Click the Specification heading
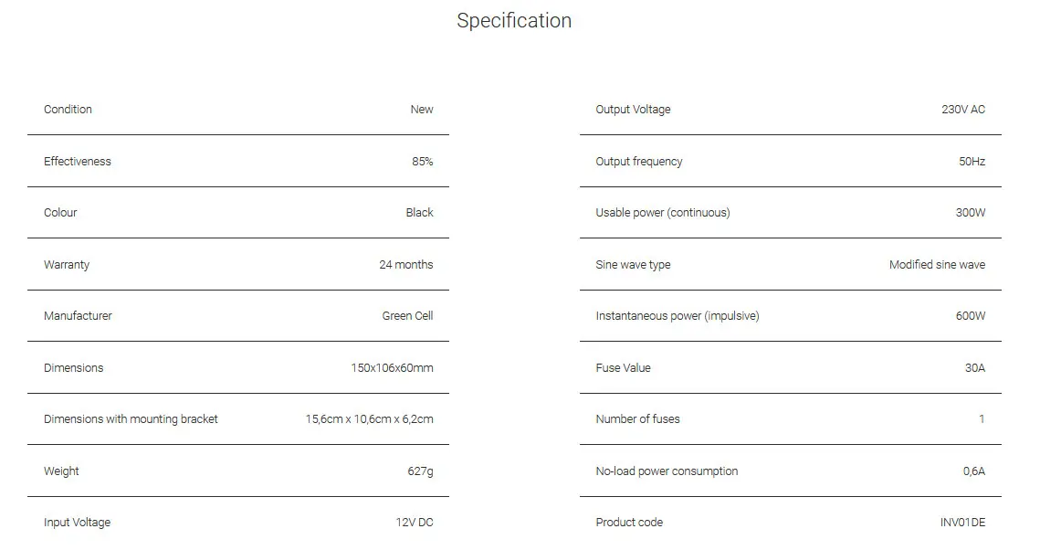 (x=514, y=21)
